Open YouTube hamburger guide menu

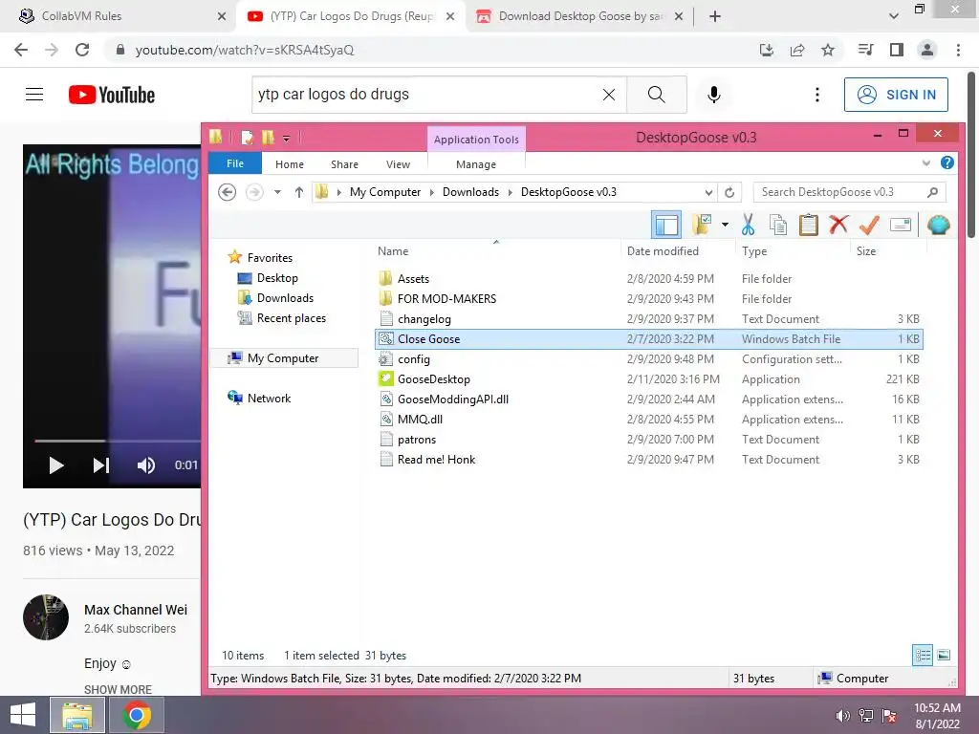coord(34,95)
